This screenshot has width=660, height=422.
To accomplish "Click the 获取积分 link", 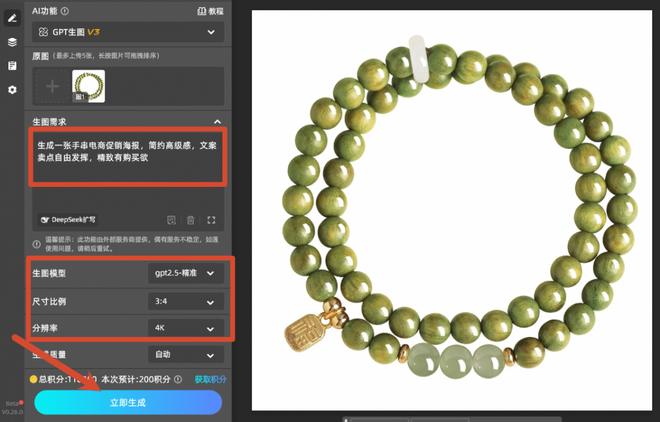I will (x=211, y=379).
